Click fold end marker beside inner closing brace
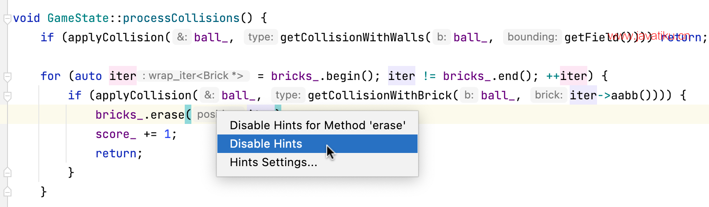This screenshot has width=709, height=207. 7,173
